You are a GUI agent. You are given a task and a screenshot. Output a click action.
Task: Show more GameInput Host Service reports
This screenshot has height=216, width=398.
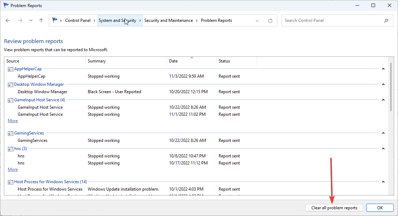click(13, 121)
